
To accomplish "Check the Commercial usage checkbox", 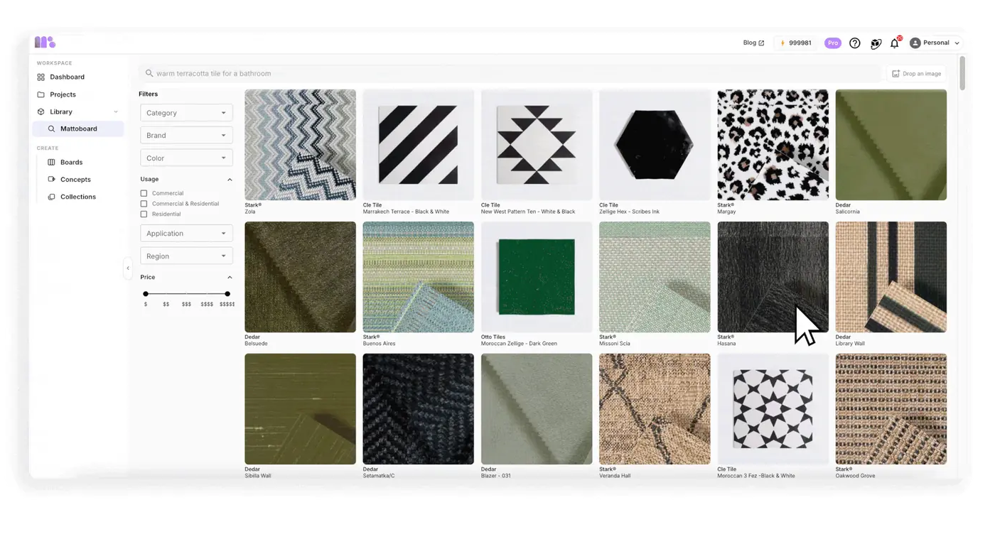I will coord(144,193).
